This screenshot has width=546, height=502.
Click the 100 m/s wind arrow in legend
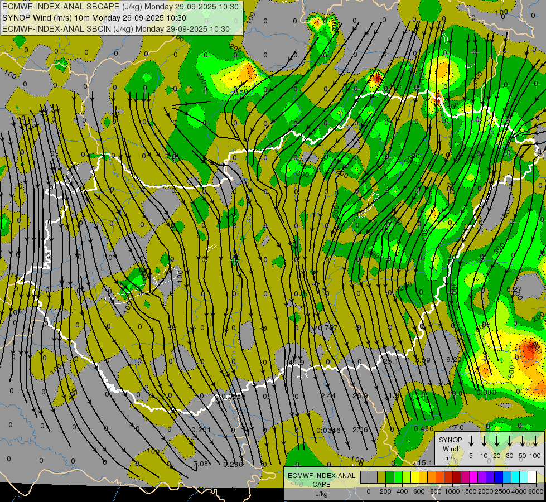(535, 441)
